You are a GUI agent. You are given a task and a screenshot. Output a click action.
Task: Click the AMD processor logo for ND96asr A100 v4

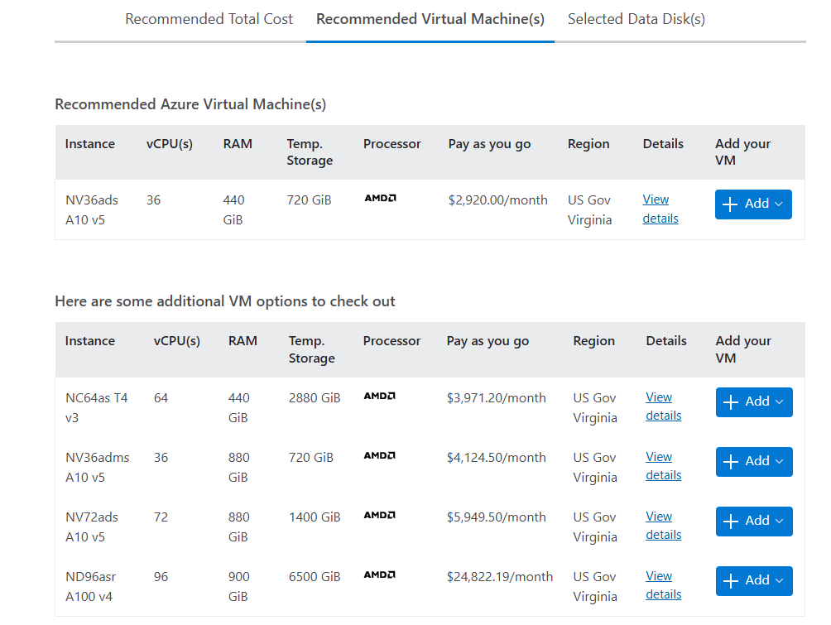379,575
